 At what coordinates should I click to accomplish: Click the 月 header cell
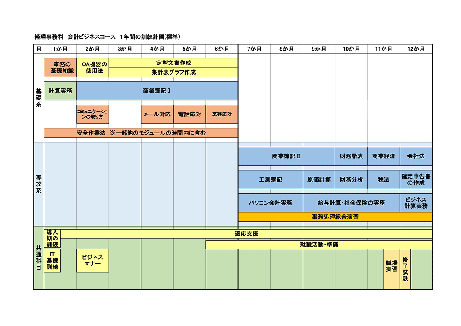(x=39, y=49)
